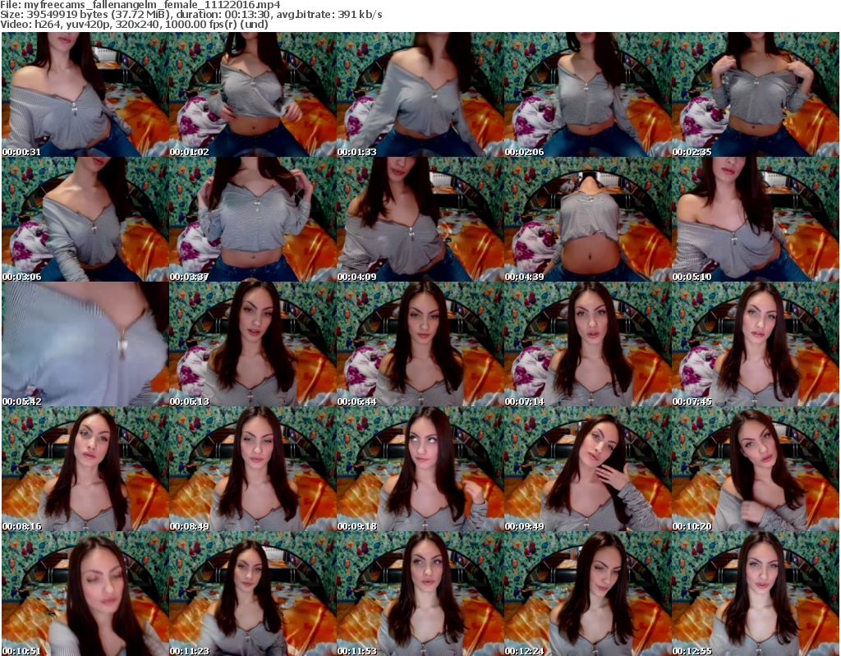Select the thumbnail frame stamped 00:09:18
Viewport: 841px width, 656px height.
tap(420, 470)
